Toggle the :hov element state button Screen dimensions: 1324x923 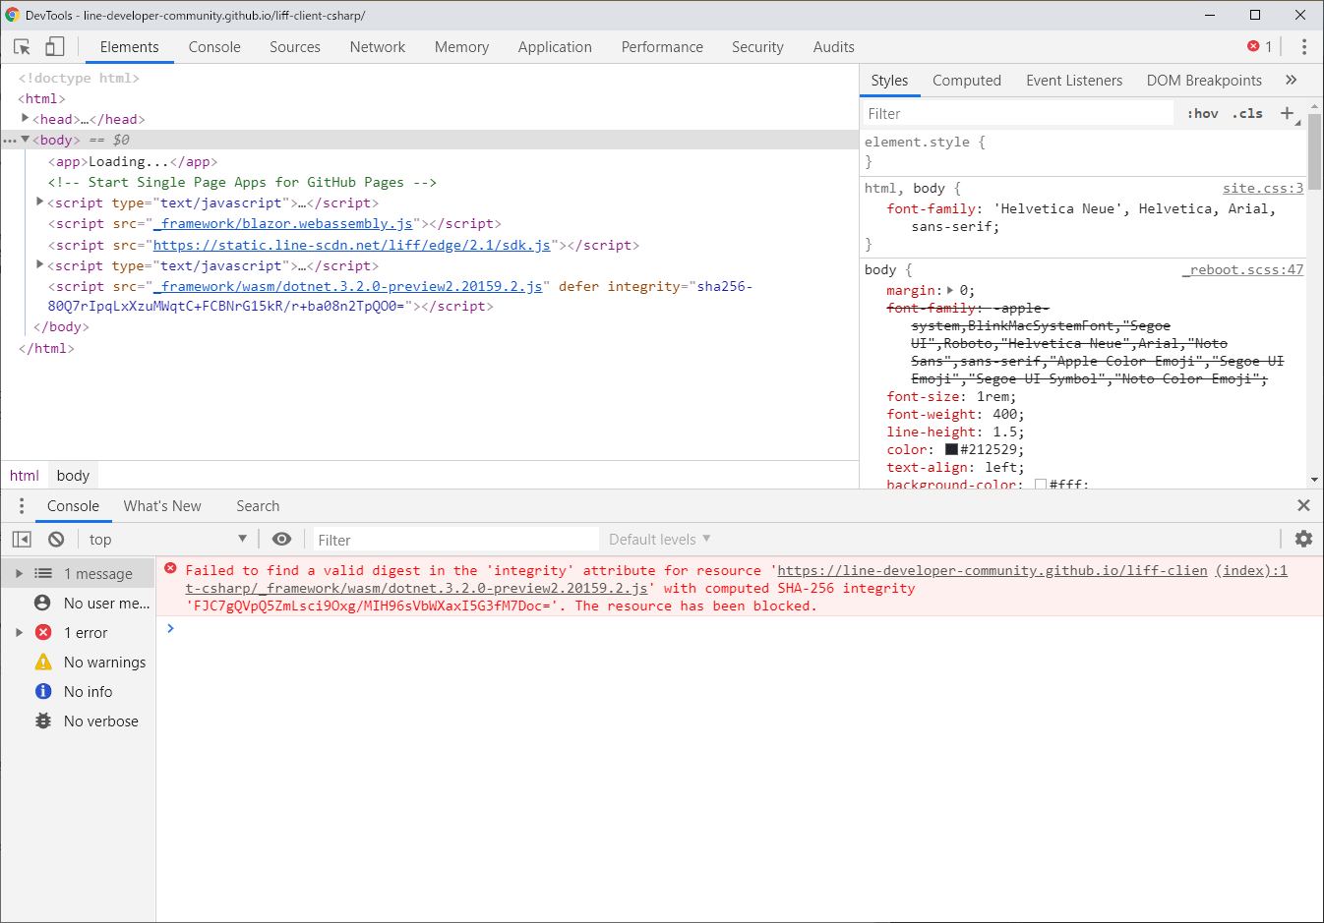click(1203, 114)
